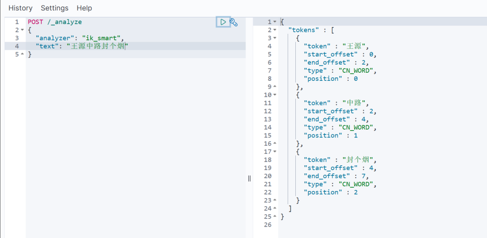Screen dimensions: 487x238
Task: Click fold arrow at line 5 of the request editor
Action: (22, 54)
